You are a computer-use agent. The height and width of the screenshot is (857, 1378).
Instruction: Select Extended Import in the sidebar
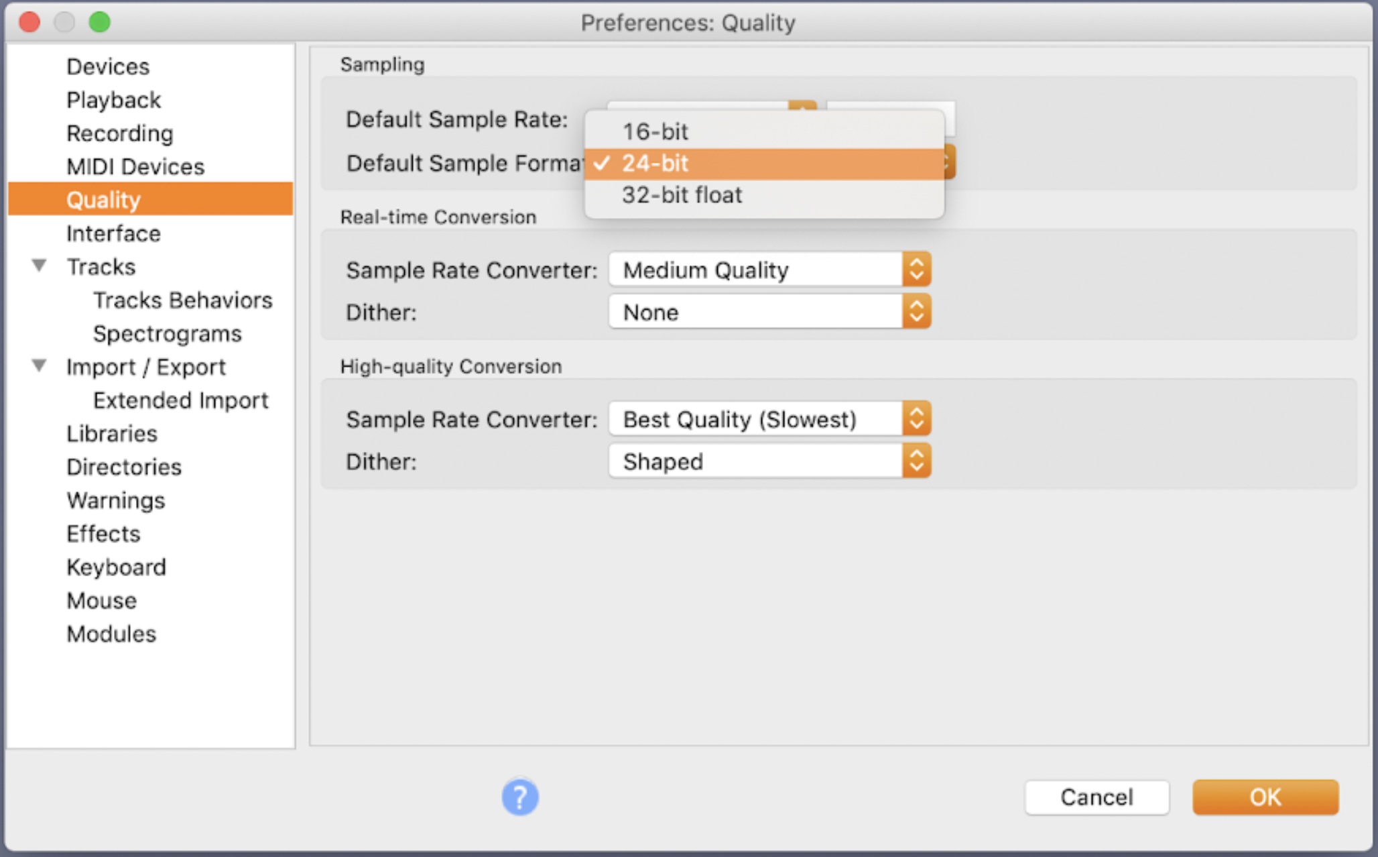coord(180,400)
